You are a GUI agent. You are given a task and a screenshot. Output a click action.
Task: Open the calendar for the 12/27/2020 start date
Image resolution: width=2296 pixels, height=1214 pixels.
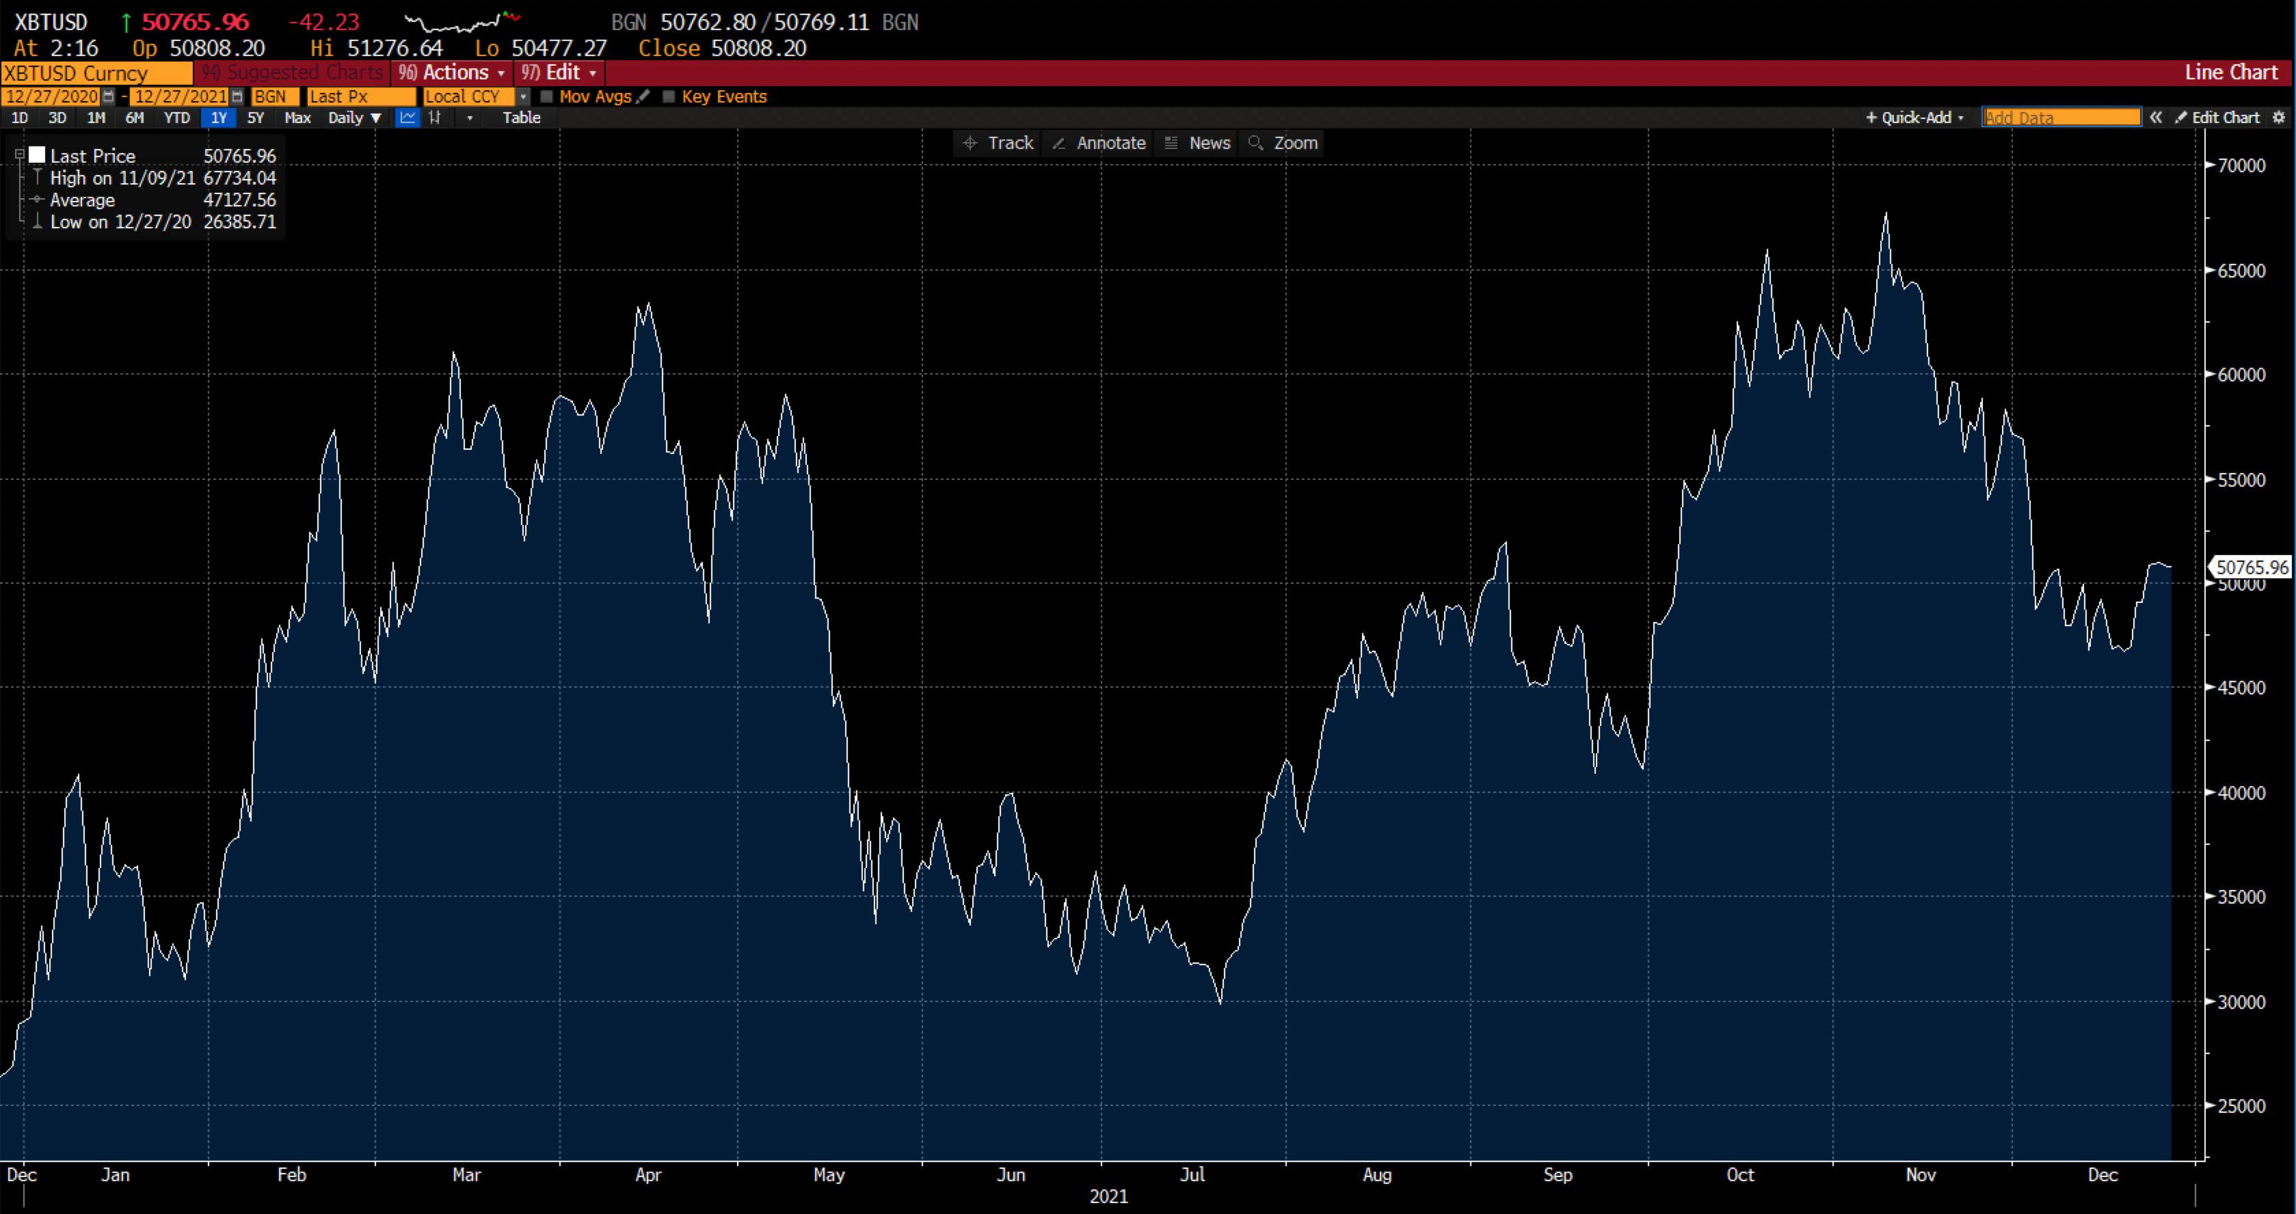point(109,96)
